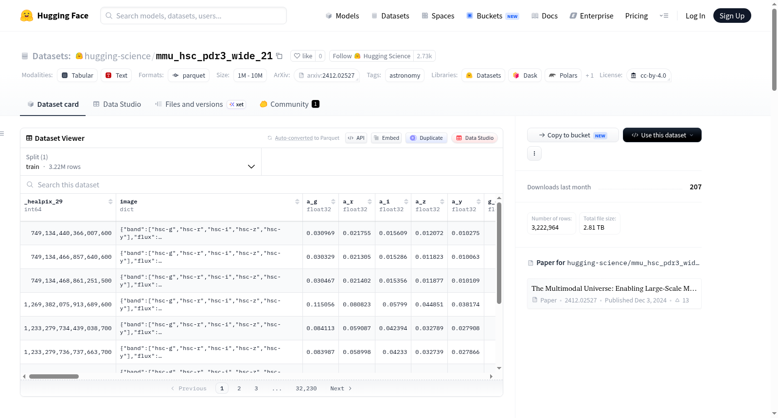The width and height of the screenshot is (778, 418).
Task: Click the left sidebar collapse handle icon
Action: tap(2, 134)
